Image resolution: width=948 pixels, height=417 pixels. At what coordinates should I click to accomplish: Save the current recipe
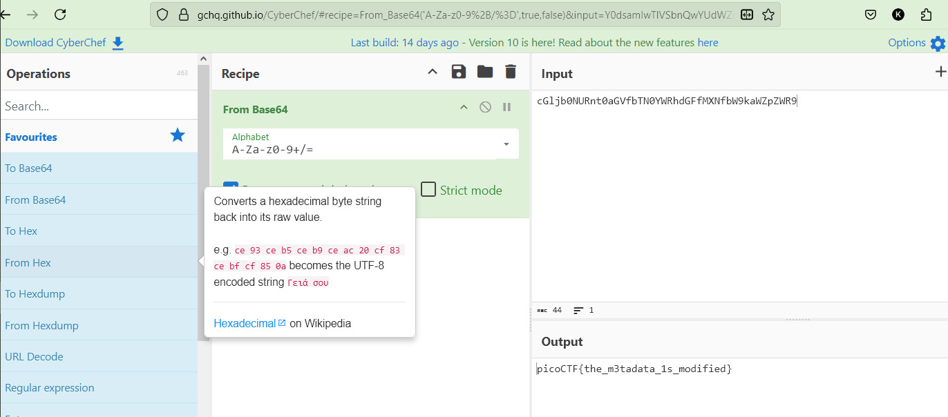tap(459, 72)
